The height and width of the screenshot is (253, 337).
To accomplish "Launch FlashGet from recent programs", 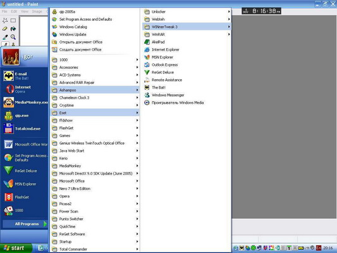I will pos(25,197).
